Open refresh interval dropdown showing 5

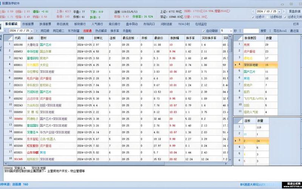click(x=231, y=31)
